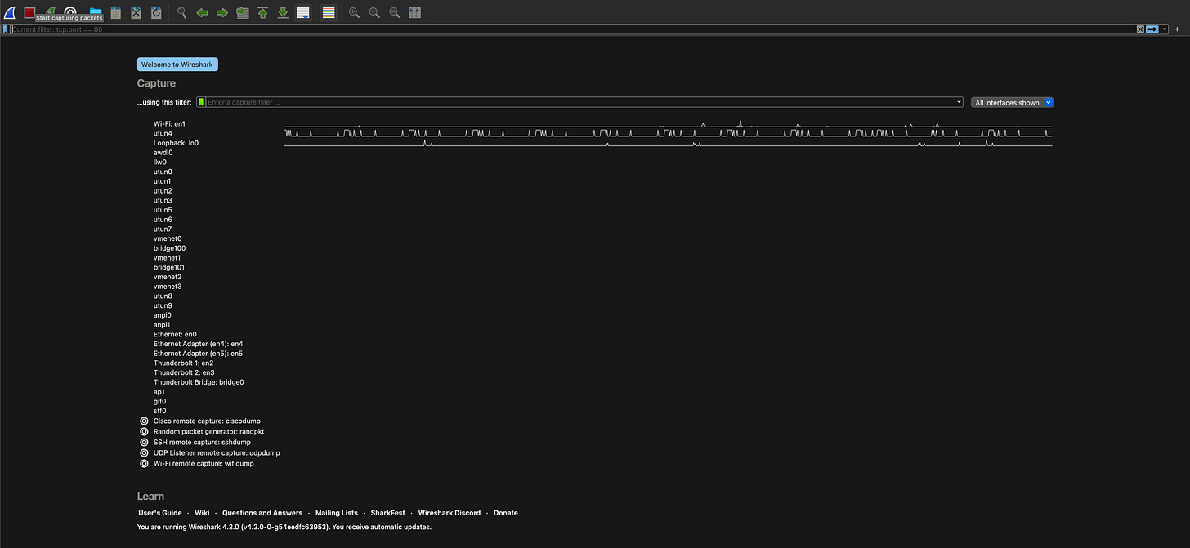Open the All interfaces shown dropdown
This screenshot has height=548, width=1190.
coord(1012,102)
